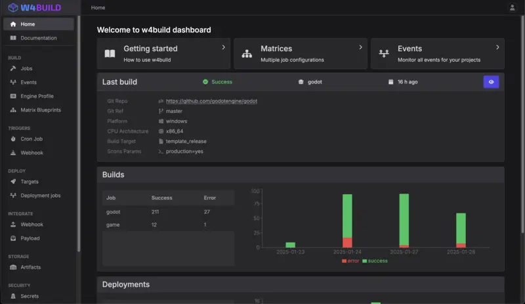This screenshot has width=525, height=304.
Task: Click the Deployment jobs icon
Action: click(13, 196)
